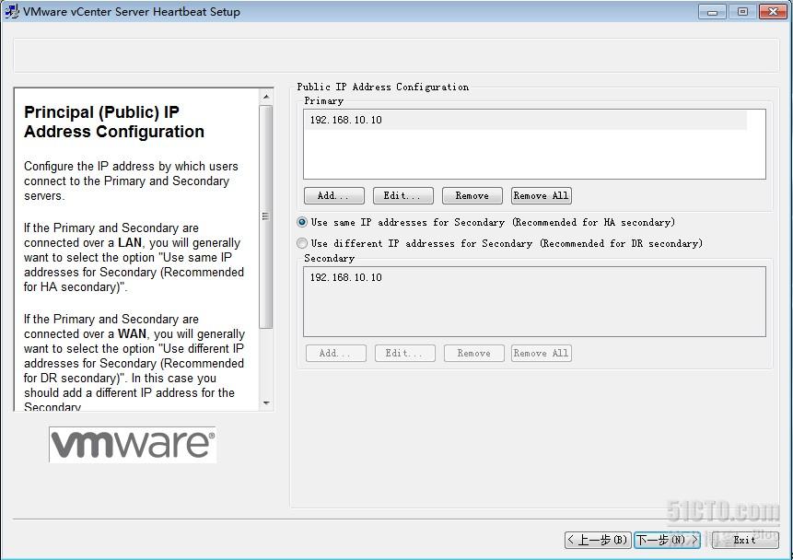Click the disabled Remove button under Secondary

(x=474, y=353)
